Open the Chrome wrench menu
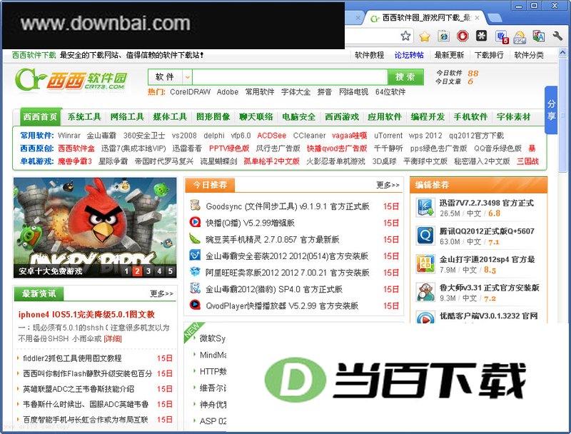 (557, 36)
